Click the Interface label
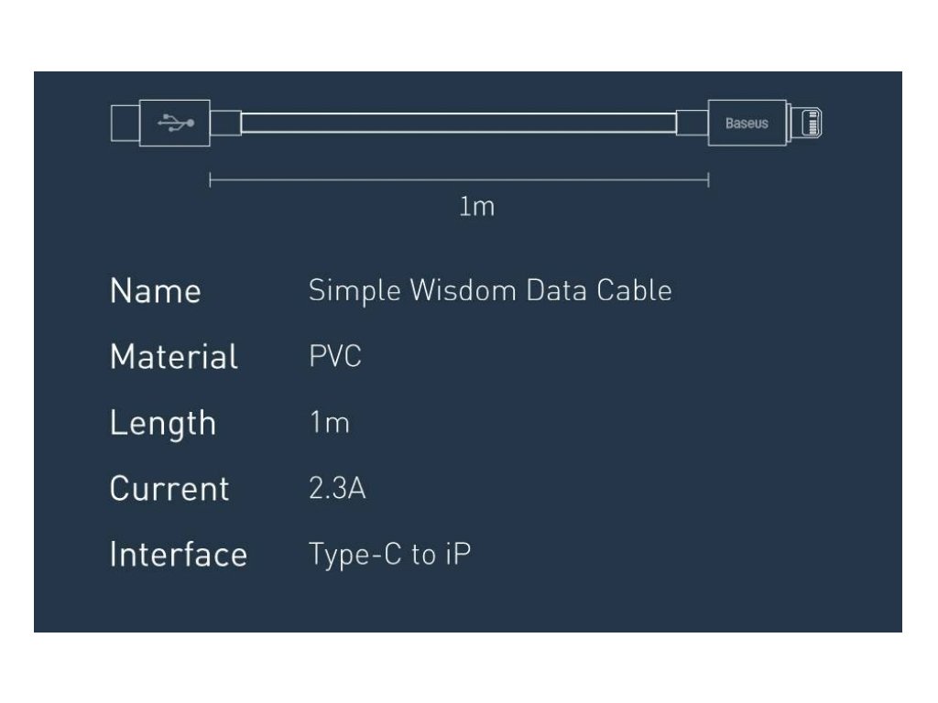938x703 pixels. 179,554
